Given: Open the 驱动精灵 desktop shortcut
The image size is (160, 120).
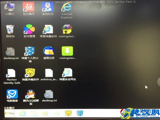Looking at the screenshot, I should pos(29,7).
